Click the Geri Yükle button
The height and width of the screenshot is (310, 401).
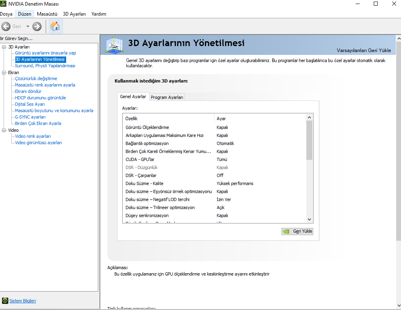(x=297, y=231)
